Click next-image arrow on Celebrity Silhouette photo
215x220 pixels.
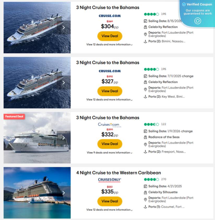64,193
